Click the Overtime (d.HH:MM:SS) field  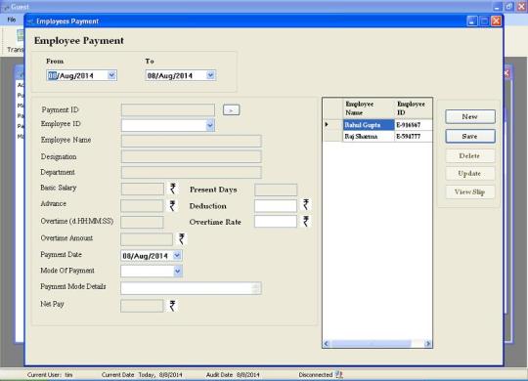pos(142,222)
